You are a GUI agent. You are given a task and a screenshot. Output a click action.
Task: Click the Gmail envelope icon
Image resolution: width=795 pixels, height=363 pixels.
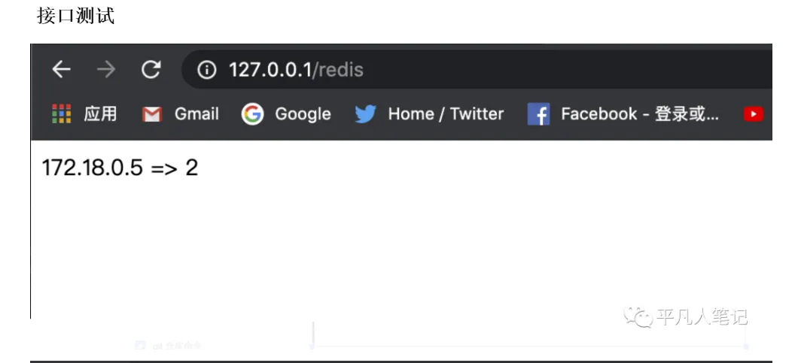coord(152,114)
